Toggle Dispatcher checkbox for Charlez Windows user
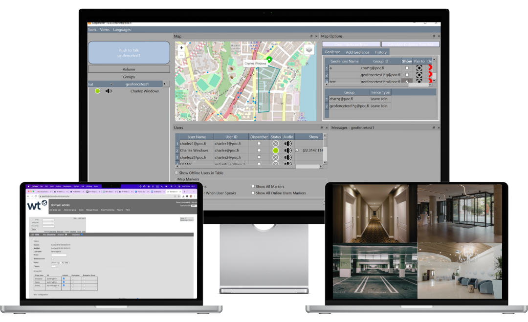528x322 pixels. pos(259,150)
